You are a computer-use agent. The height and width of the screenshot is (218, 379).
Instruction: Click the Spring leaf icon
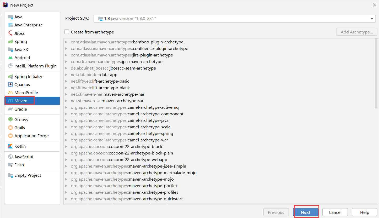click(10, 41)
